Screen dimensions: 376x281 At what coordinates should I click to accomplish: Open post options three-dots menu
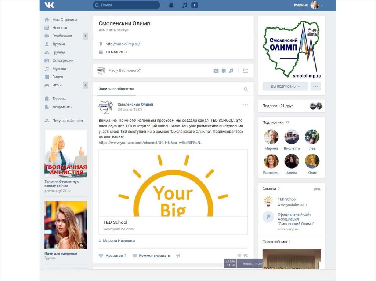245,105
